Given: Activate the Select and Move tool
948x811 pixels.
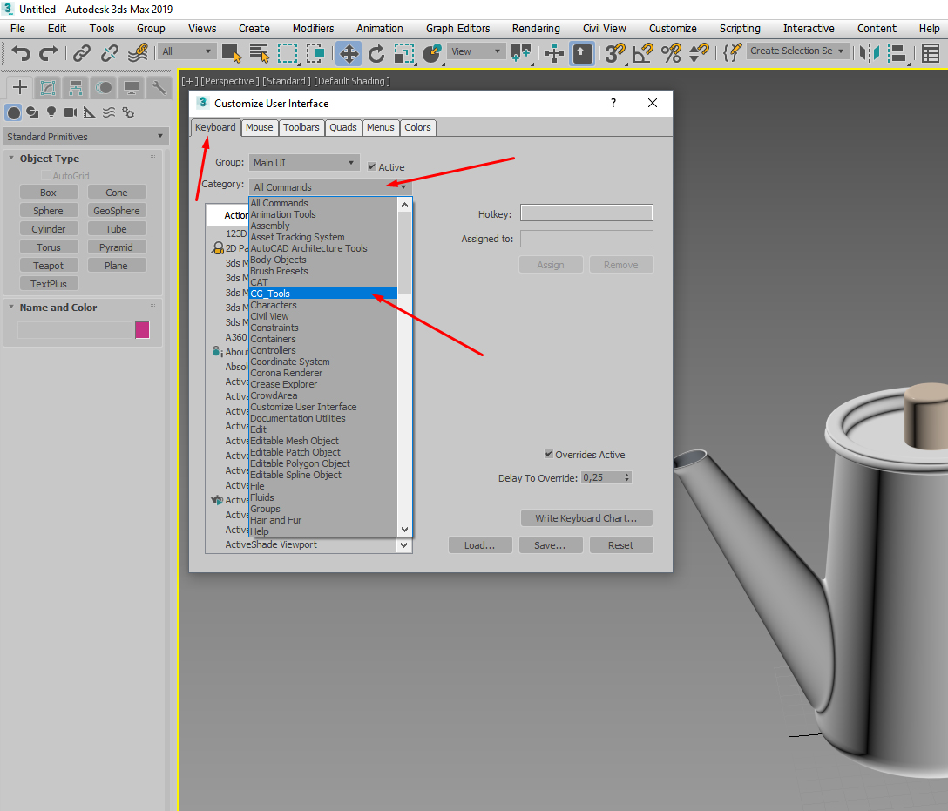Looking at the screenshot, I should tap(349, 53).
